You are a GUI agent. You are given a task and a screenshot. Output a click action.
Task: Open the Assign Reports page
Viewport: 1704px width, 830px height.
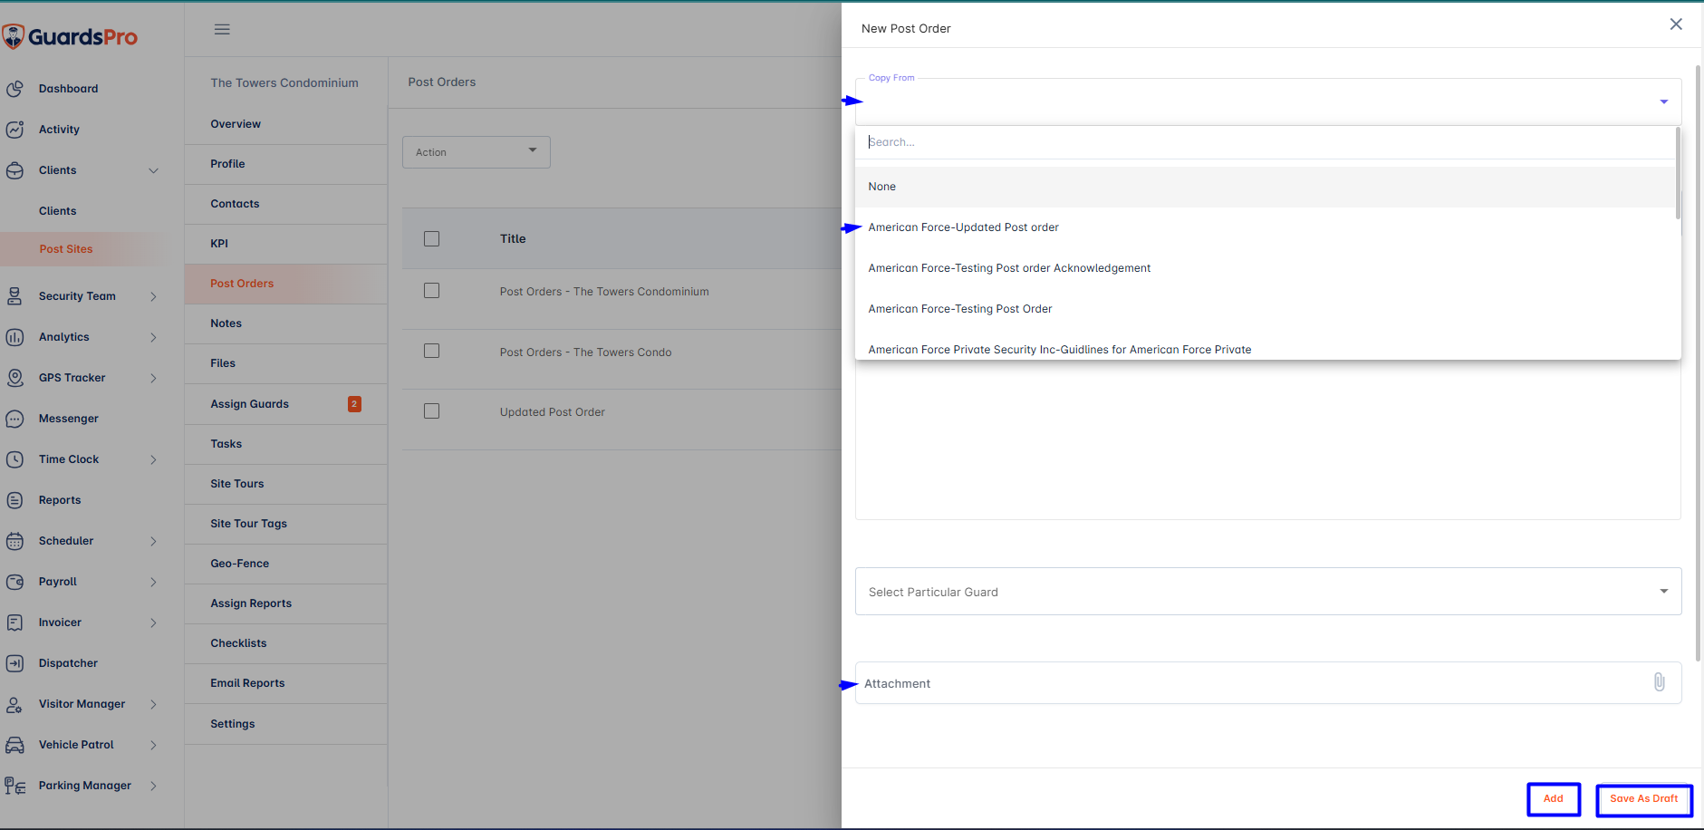point(286,603)
